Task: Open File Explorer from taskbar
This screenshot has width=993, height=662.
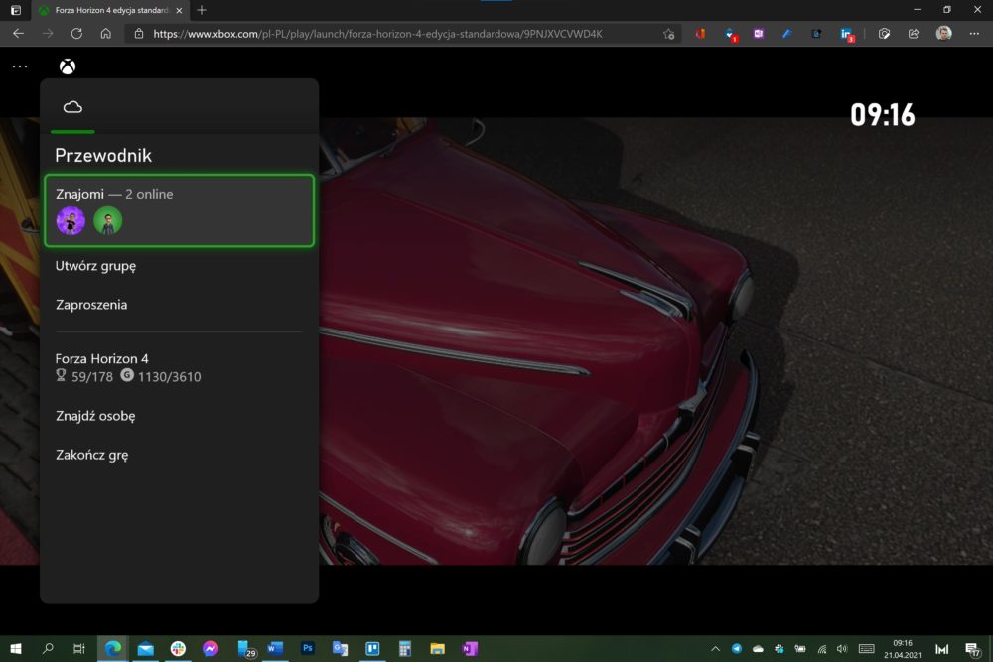Action: point(437,649)
